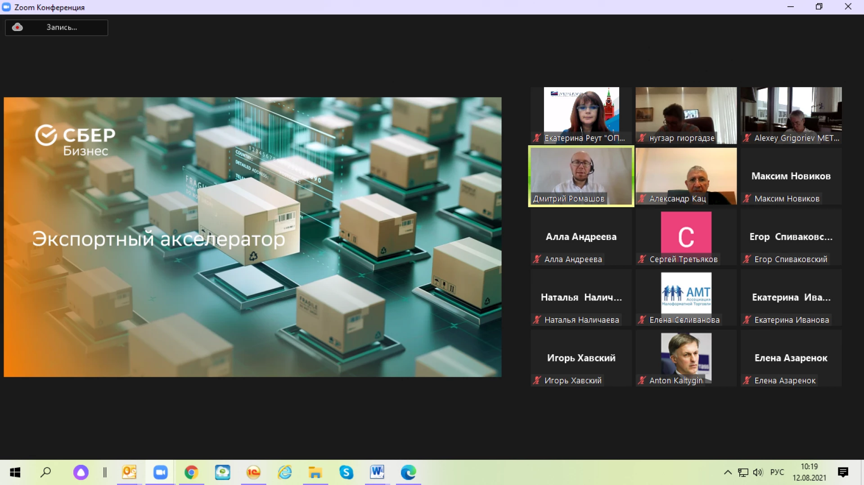
Task: Open Екатерина Реут video thumbnail
Action: (x=581, y=116)
